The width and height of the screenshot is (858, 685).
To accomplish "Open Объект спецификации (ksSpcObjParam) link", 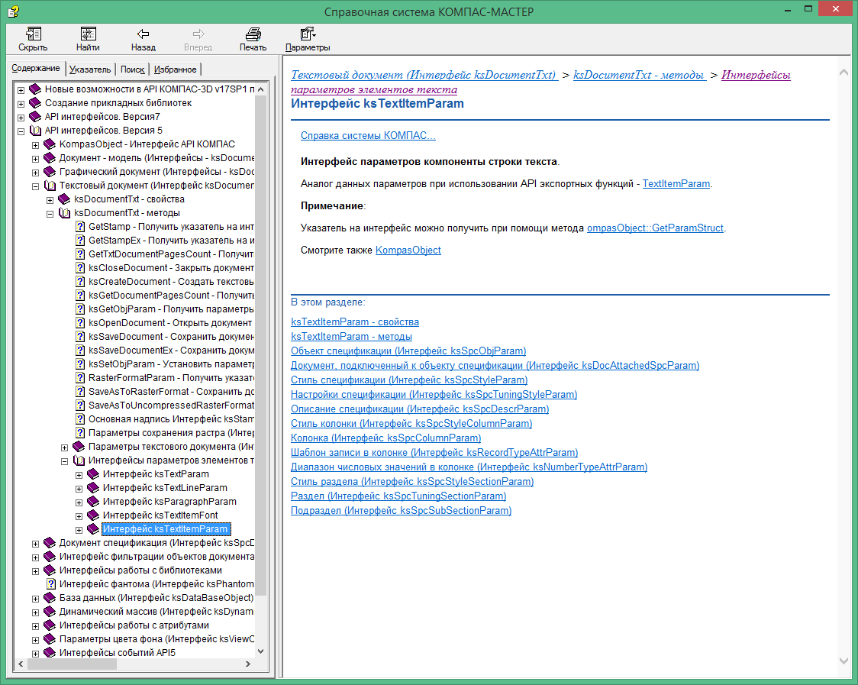I will point(408,351).
